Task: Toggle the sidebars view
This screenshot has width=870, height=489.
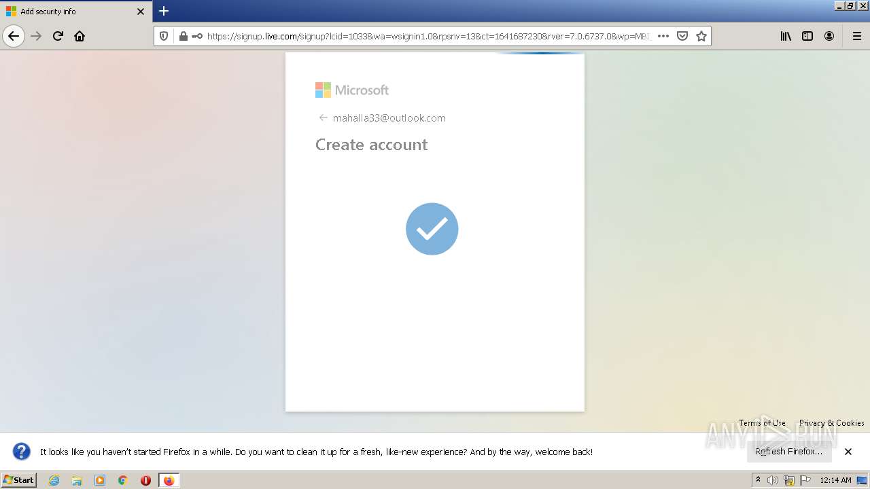Action: [807, 36]
